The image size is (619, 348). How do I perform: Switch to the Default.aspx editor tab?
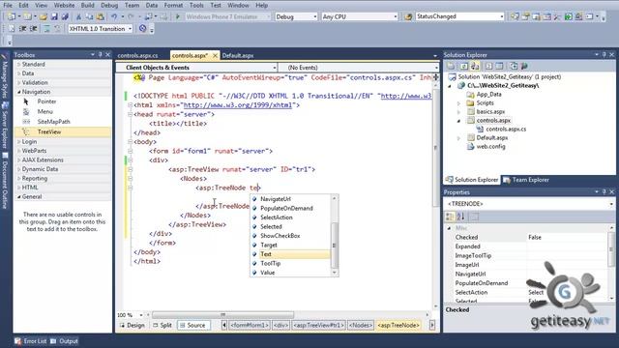(x=238, y=56)
